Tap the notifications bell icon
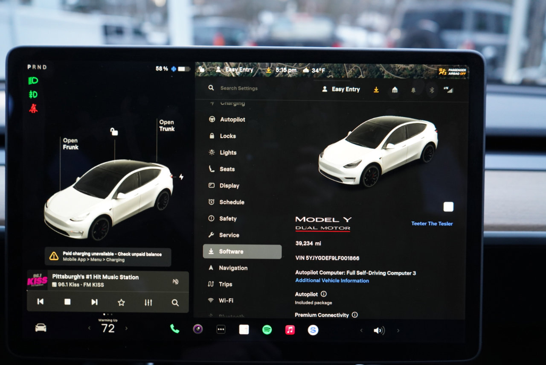 click(x=413, y=91)
